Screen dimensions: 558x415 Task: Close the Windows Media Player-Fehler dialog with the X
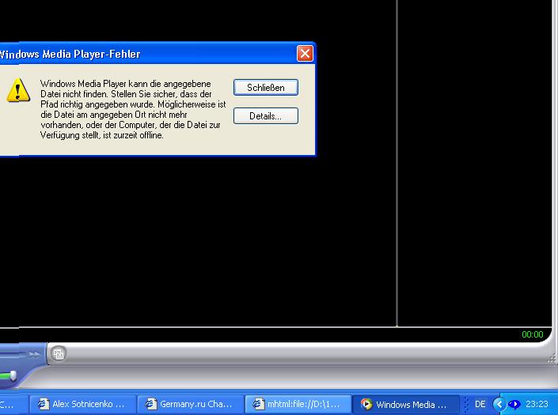click(305, 54)
